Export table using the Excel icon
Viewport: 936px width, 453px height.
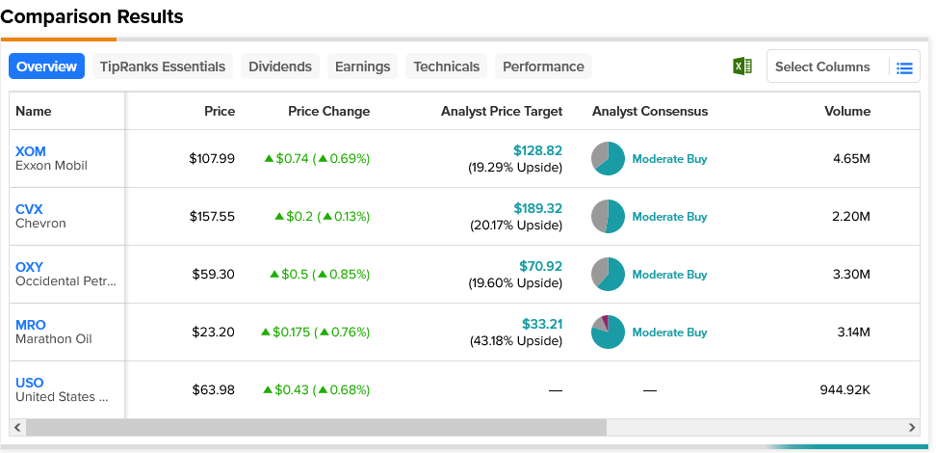tap(741, 67)
